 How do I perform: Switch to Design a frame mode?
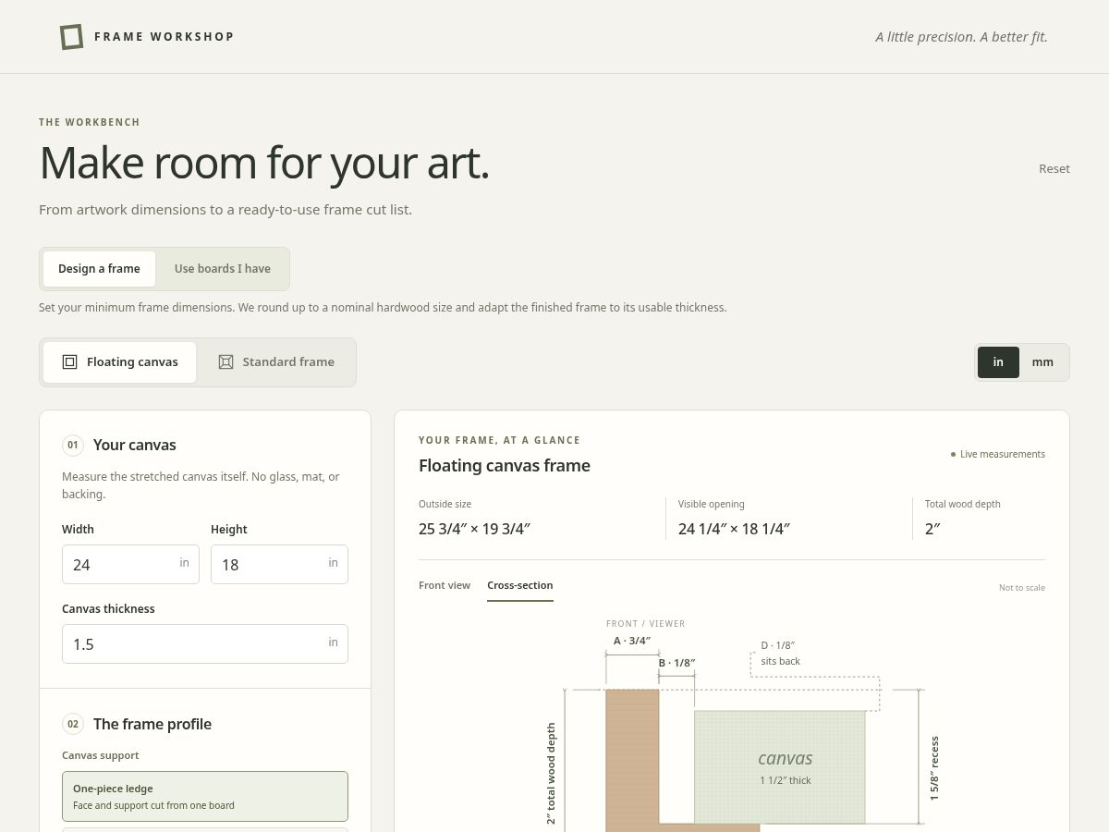(99, 269)
